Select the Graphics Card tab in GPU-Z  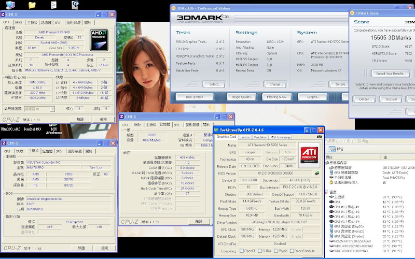coord(226,137)
